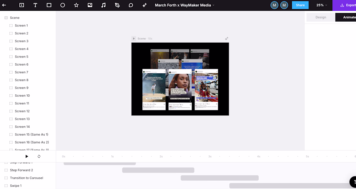Click the Scene frame icon in layers

pyautogui.click(x=6, y=18)
